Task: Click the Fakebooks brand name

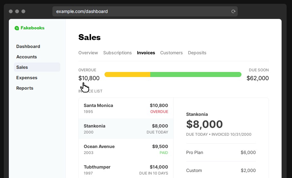Action: click(x=33, y=28)
